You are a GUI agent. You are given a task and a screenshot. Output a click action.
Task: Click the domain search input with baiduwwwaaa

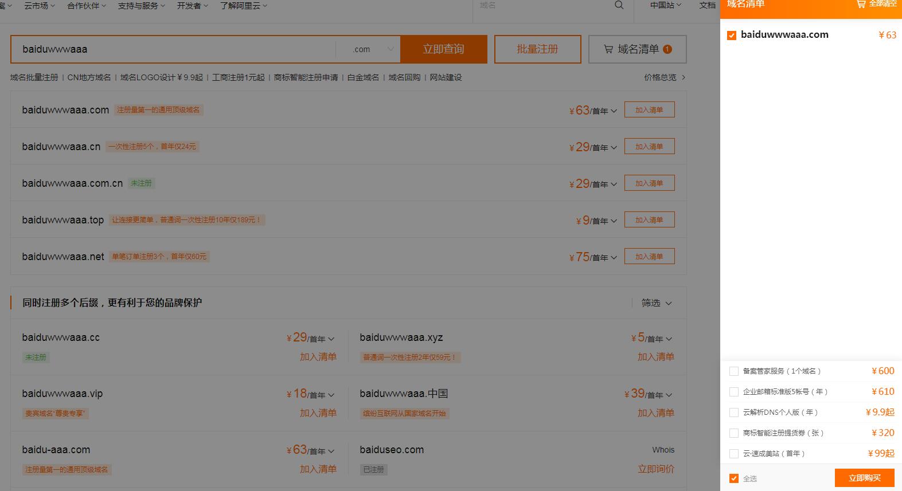(x=173, y=49)
